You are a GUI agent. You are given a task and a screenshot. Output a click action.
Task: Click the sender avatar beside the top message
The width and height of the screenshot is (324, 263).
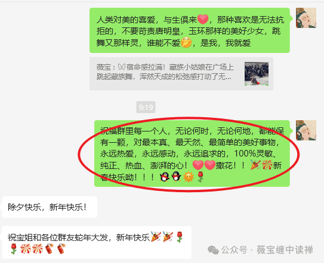click(x=306, y=18)
